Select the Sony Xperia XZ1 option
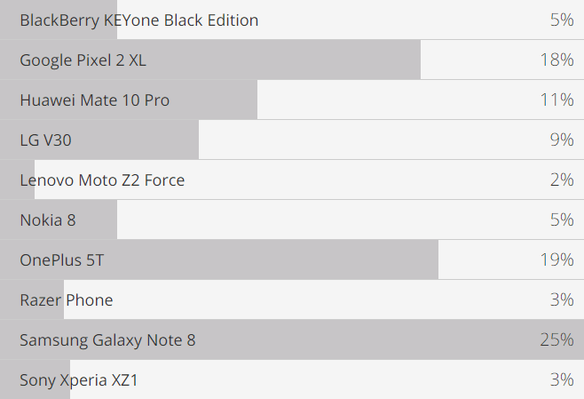Image resolution: width=584 pixels, height=399 pixels. (x=79, y=379)
